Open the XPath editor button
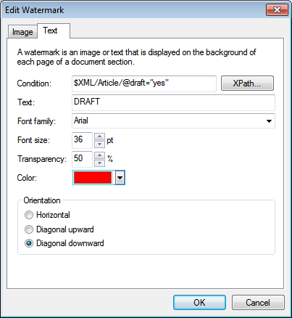This screenshot has width=292, height=318. click(x=247, y=83)
